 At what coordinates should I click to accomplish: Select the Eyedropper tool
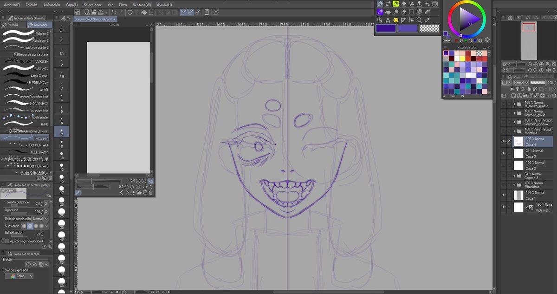pyautogui.click(x=427, y=20)
